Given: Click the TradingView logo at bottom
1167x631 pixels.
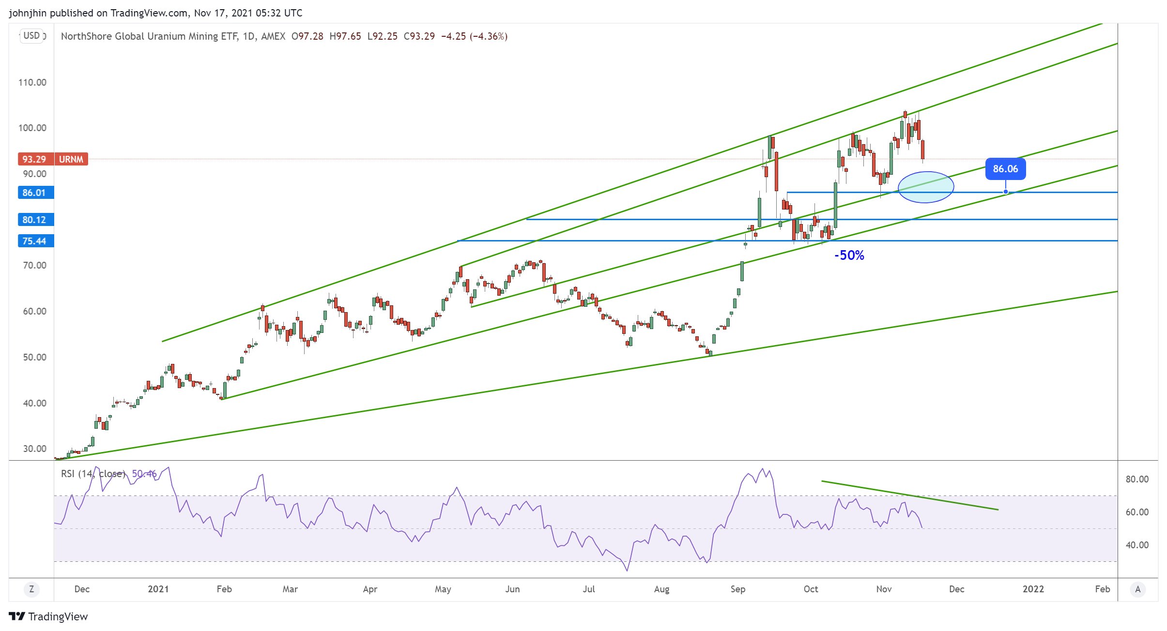Looking at the screenshot, I should (x=48, y=616).
